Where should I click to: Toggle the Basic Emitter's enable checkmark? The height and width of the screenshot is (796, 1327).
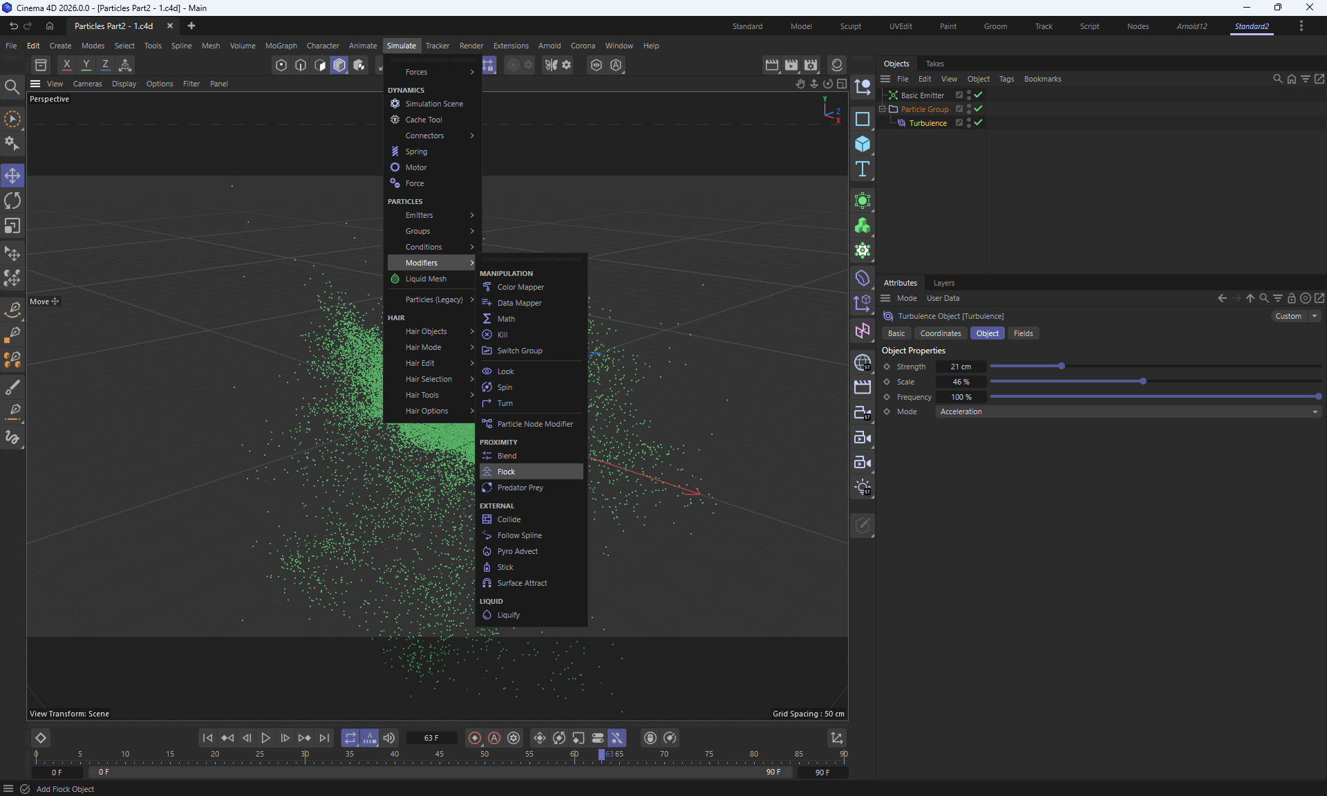(978, 95)
